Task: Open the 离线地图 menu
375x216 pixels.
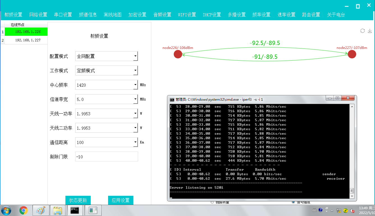Action: 113,15
